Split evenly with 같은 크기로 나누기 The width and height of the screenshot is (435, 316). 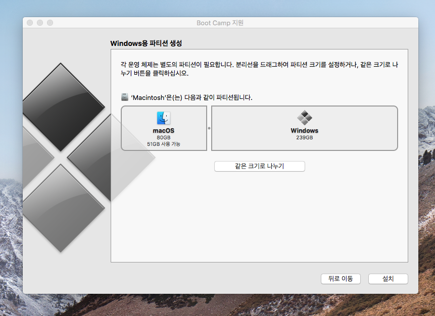point(259,166)
